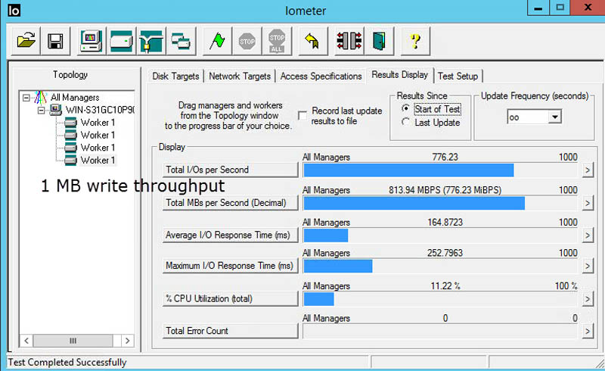This screenshot has width=605, height=371.
Task: Reset workers yellow arrow icon
Action: [312, 41]
